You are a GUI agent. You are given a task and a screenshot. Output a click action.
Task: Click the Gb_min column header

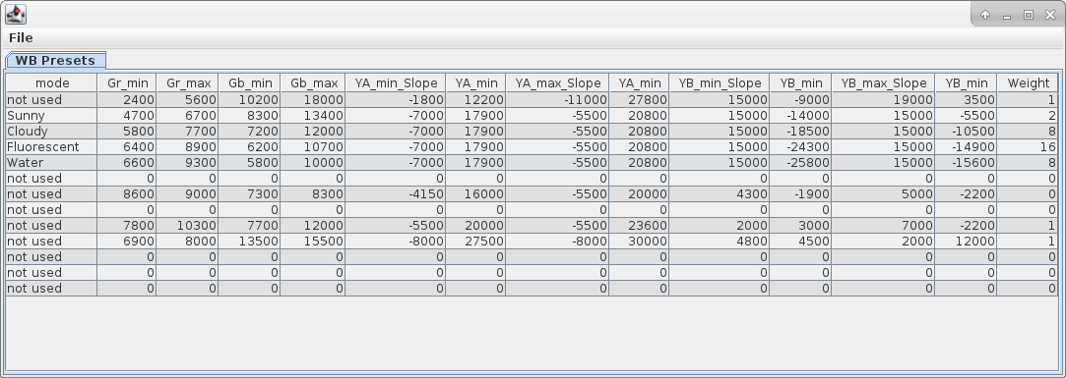click(x=249, y=83)
